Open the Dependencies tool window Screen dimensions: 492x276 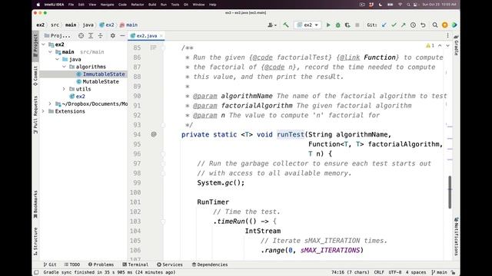click(210, 264)
